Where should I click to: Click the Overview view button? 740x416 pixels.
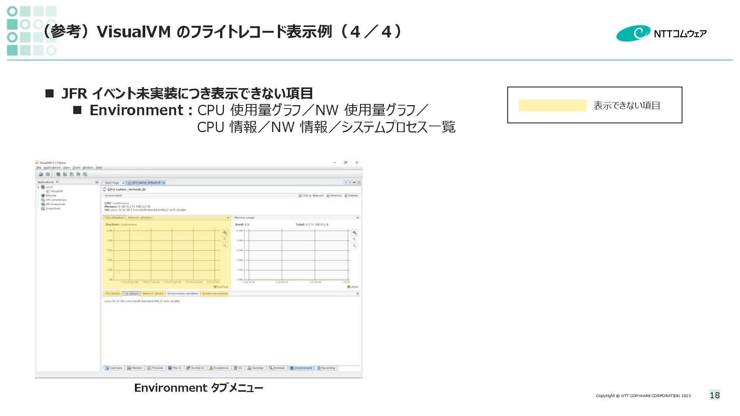pos(114,368)
